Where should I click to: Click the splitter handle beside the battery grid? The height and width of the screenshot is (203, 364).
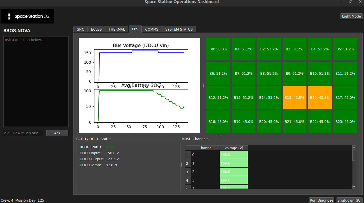[x=203, y=86]
